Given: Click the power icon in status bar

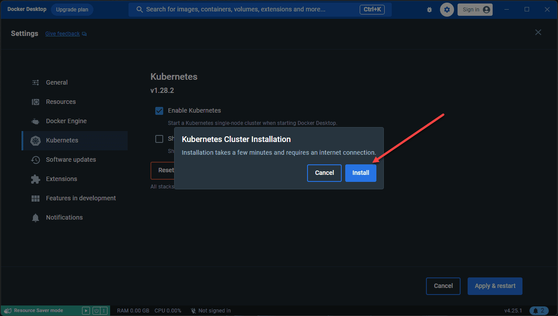Looking at the screenshot, I should (97, 311).
